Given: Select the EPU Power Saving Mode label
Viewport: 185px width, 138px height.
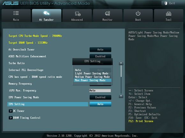Looking at the screenshot, I should (x=24, y=97).
